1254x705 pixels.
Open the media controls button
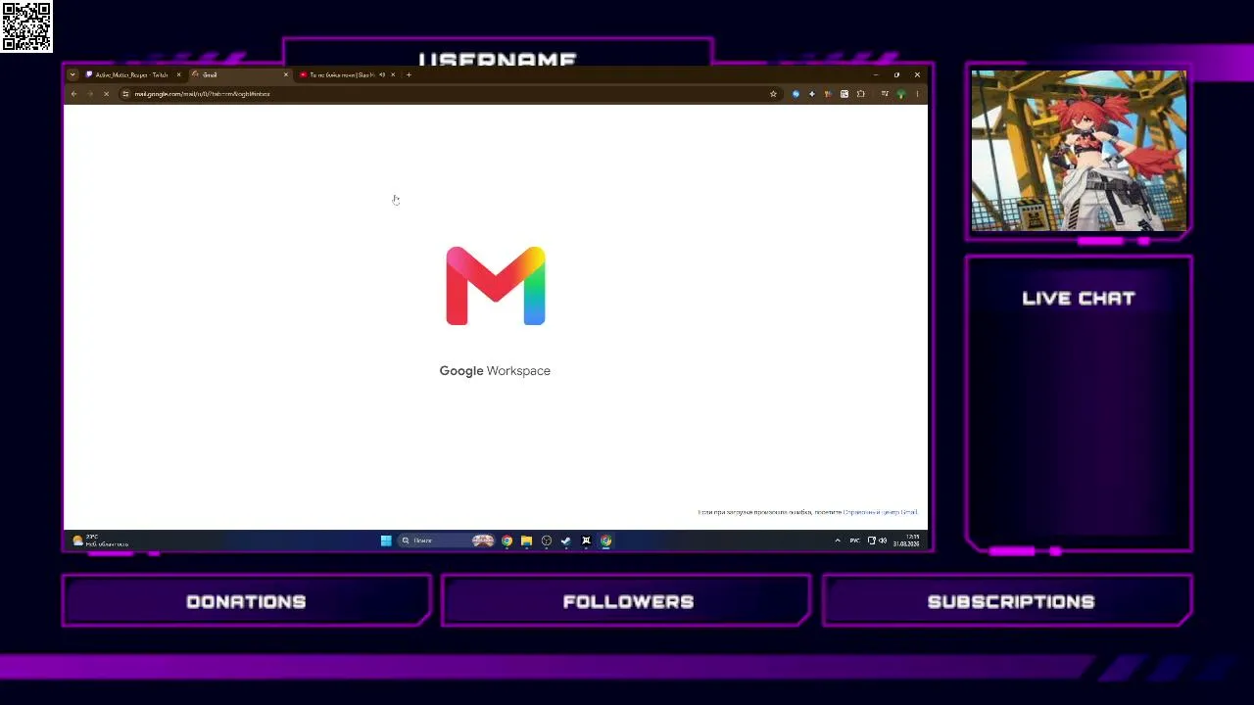[x=885, y=94]
